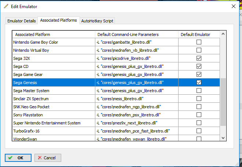Click the mednafen_psx_libretro.dll parameters cell
This screenshot has width=242, height=167.
click(137, 115)
